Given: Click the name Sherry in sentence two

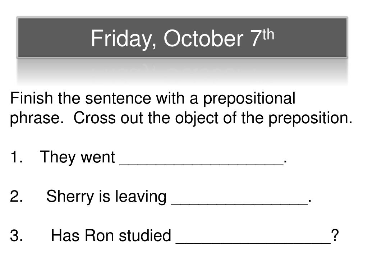Looking at the screenshot, I should [x=70, y=197].
